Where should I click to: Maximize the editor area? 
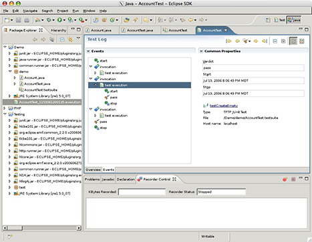click(x=307, y=29)
